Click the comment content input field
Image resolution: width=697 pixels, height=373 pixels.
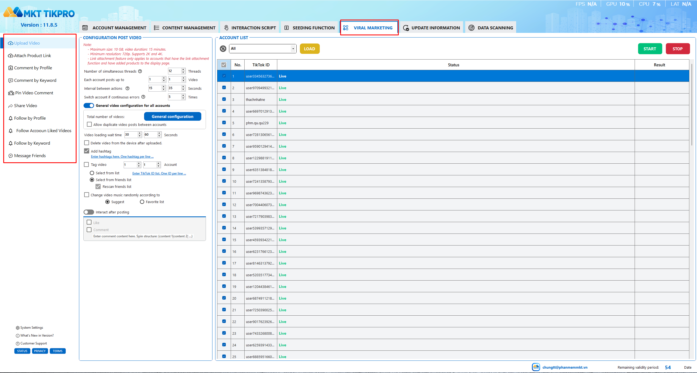click(143, 236)
